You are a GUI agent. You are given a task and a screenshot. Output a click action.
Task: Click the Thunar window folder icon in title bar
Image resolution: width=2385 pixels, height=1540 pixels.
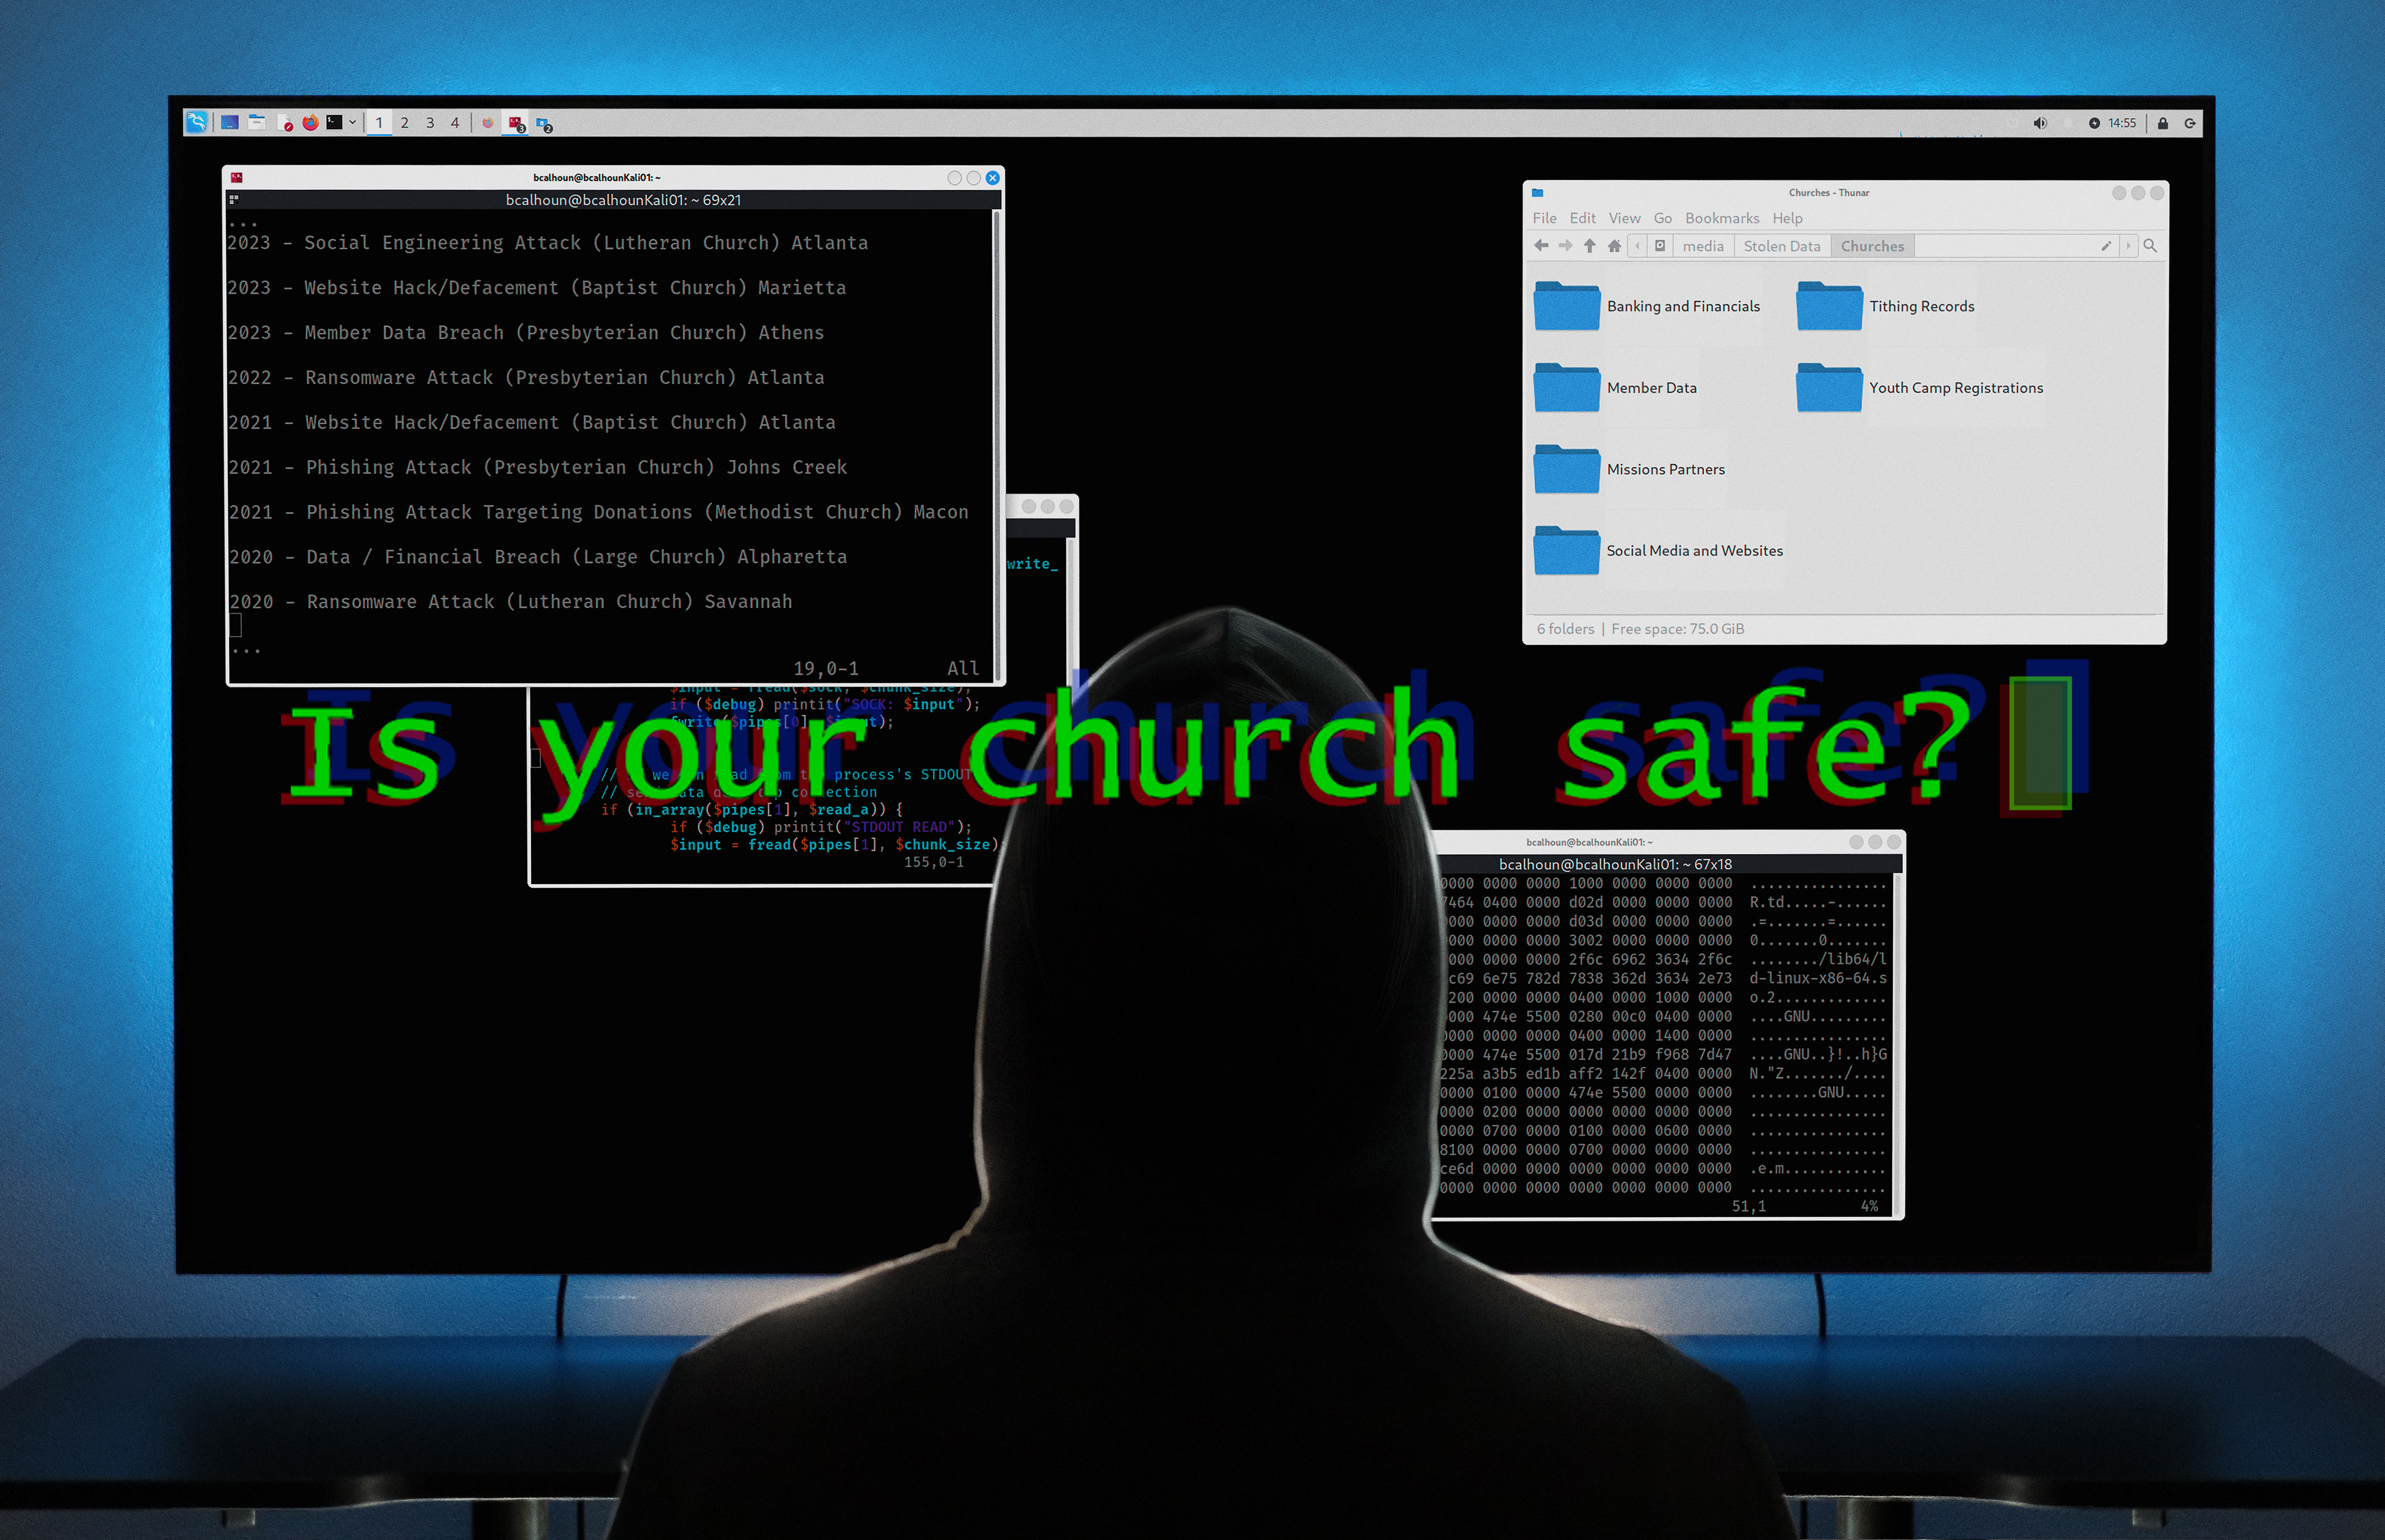tap(1538, 192)
